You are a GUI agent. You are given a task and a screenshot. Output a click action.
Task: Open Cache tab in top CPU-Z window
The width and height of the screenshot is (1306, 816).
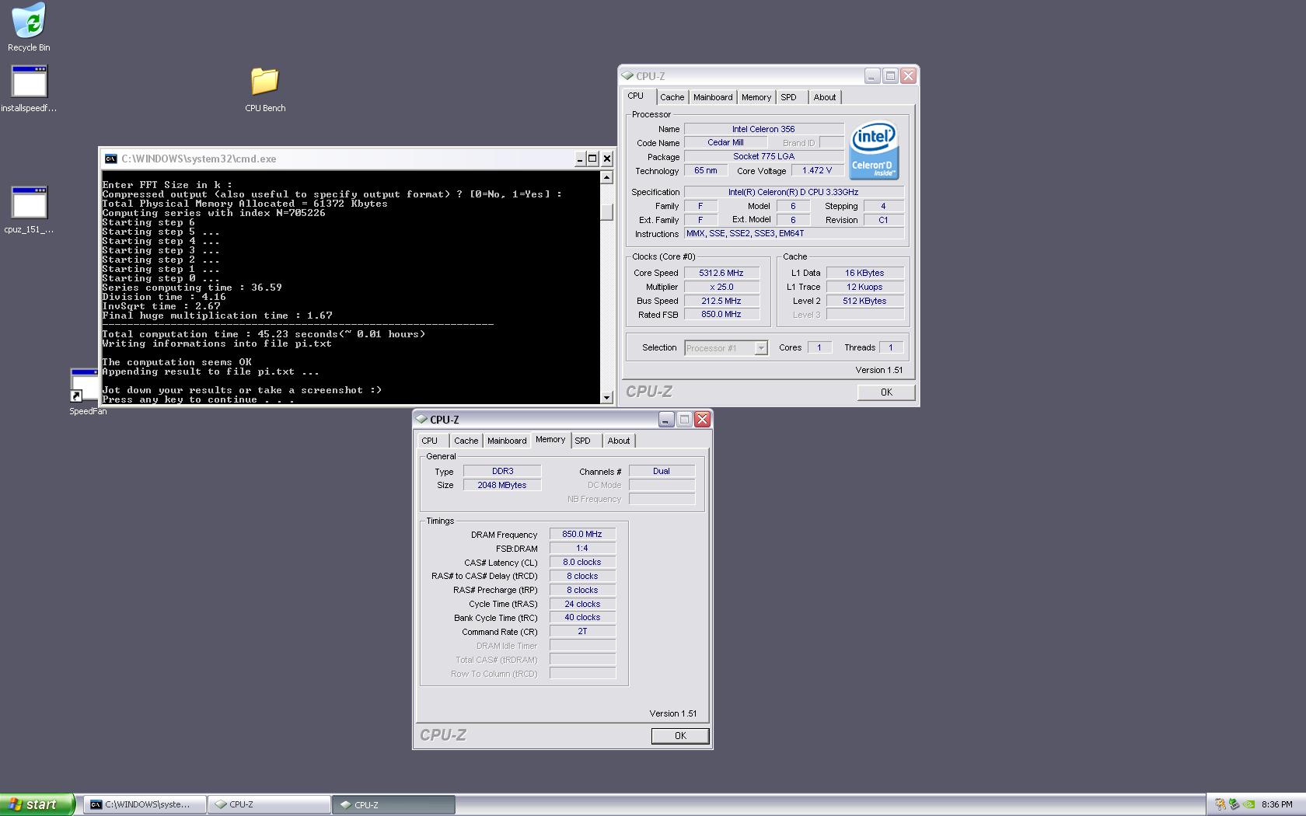point(672,97)
